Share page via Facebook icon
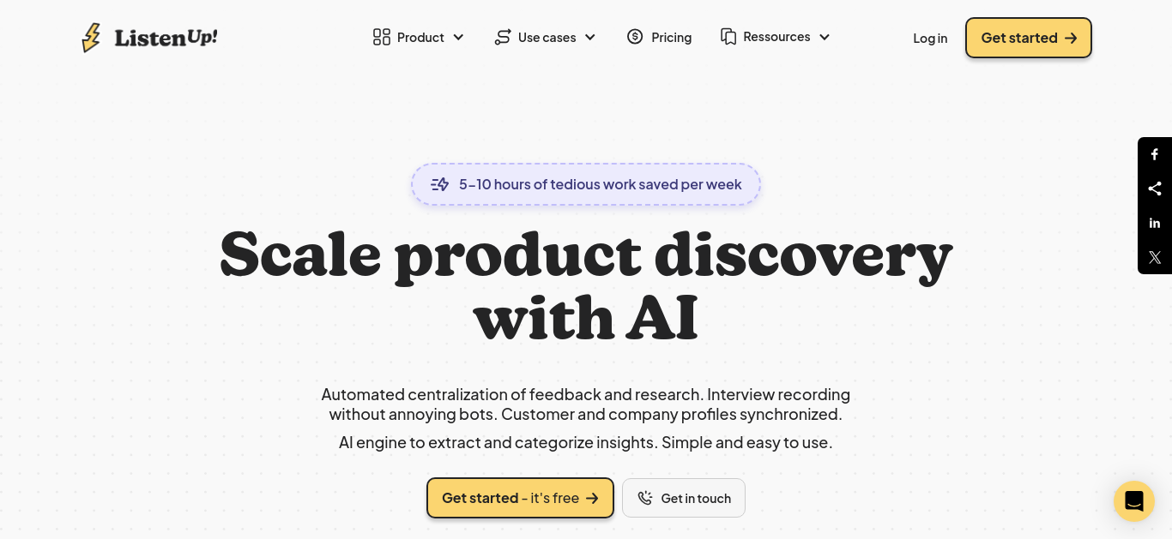 (x=1155, y=154)
